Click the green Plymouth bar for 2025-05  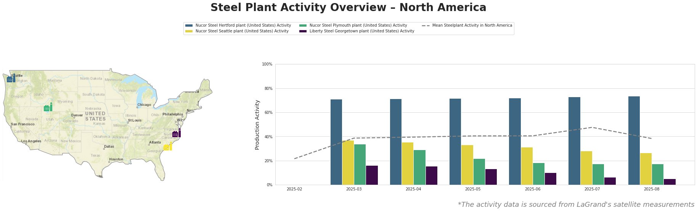[x=479, y=172]
